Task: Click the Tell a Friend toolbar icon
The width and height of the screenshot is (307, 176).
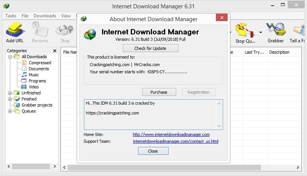Action: tap(298, 32)
